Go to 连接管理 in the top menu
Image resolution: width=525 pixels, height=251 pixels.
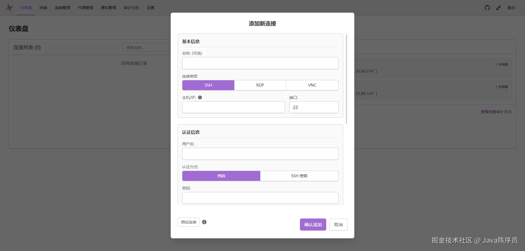[62, 8]
